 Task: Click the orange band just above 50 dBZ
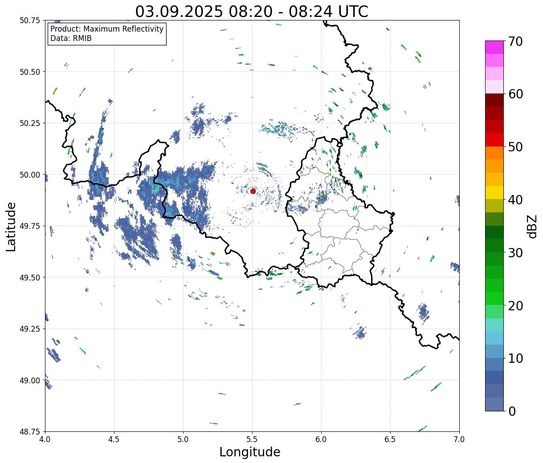click(x=494, y=153)
